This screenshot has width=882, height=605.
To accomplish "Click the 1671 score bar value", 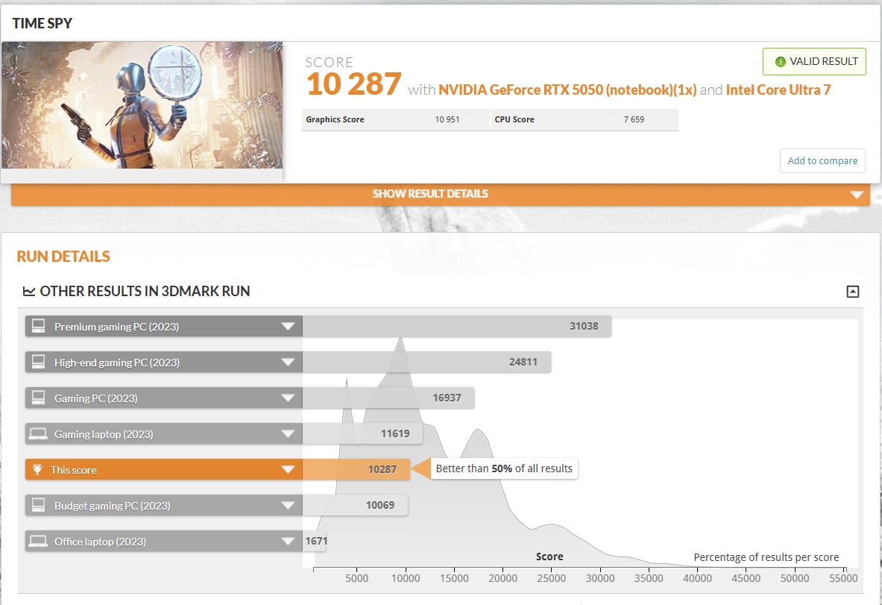I will pos(317,541).
